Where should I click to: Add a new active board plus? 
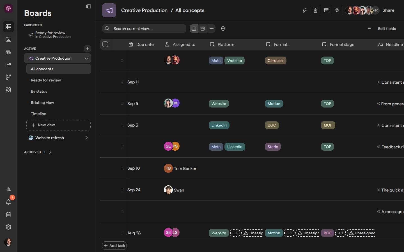[x=88, y=49]
